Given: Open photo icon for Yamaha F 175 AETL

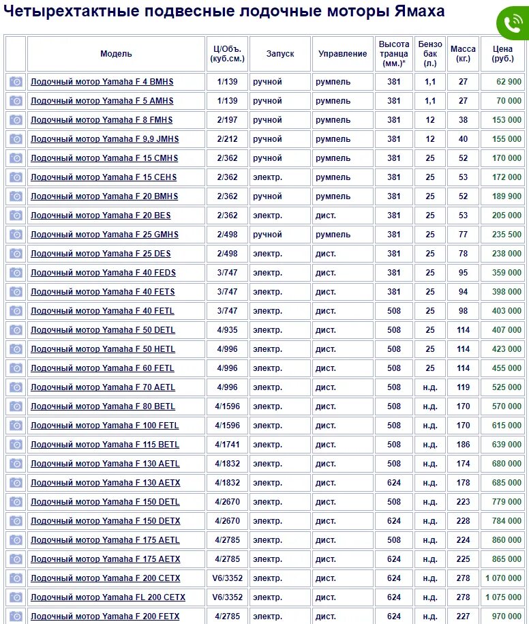Looking at the screenshot, I should [16, 540].
